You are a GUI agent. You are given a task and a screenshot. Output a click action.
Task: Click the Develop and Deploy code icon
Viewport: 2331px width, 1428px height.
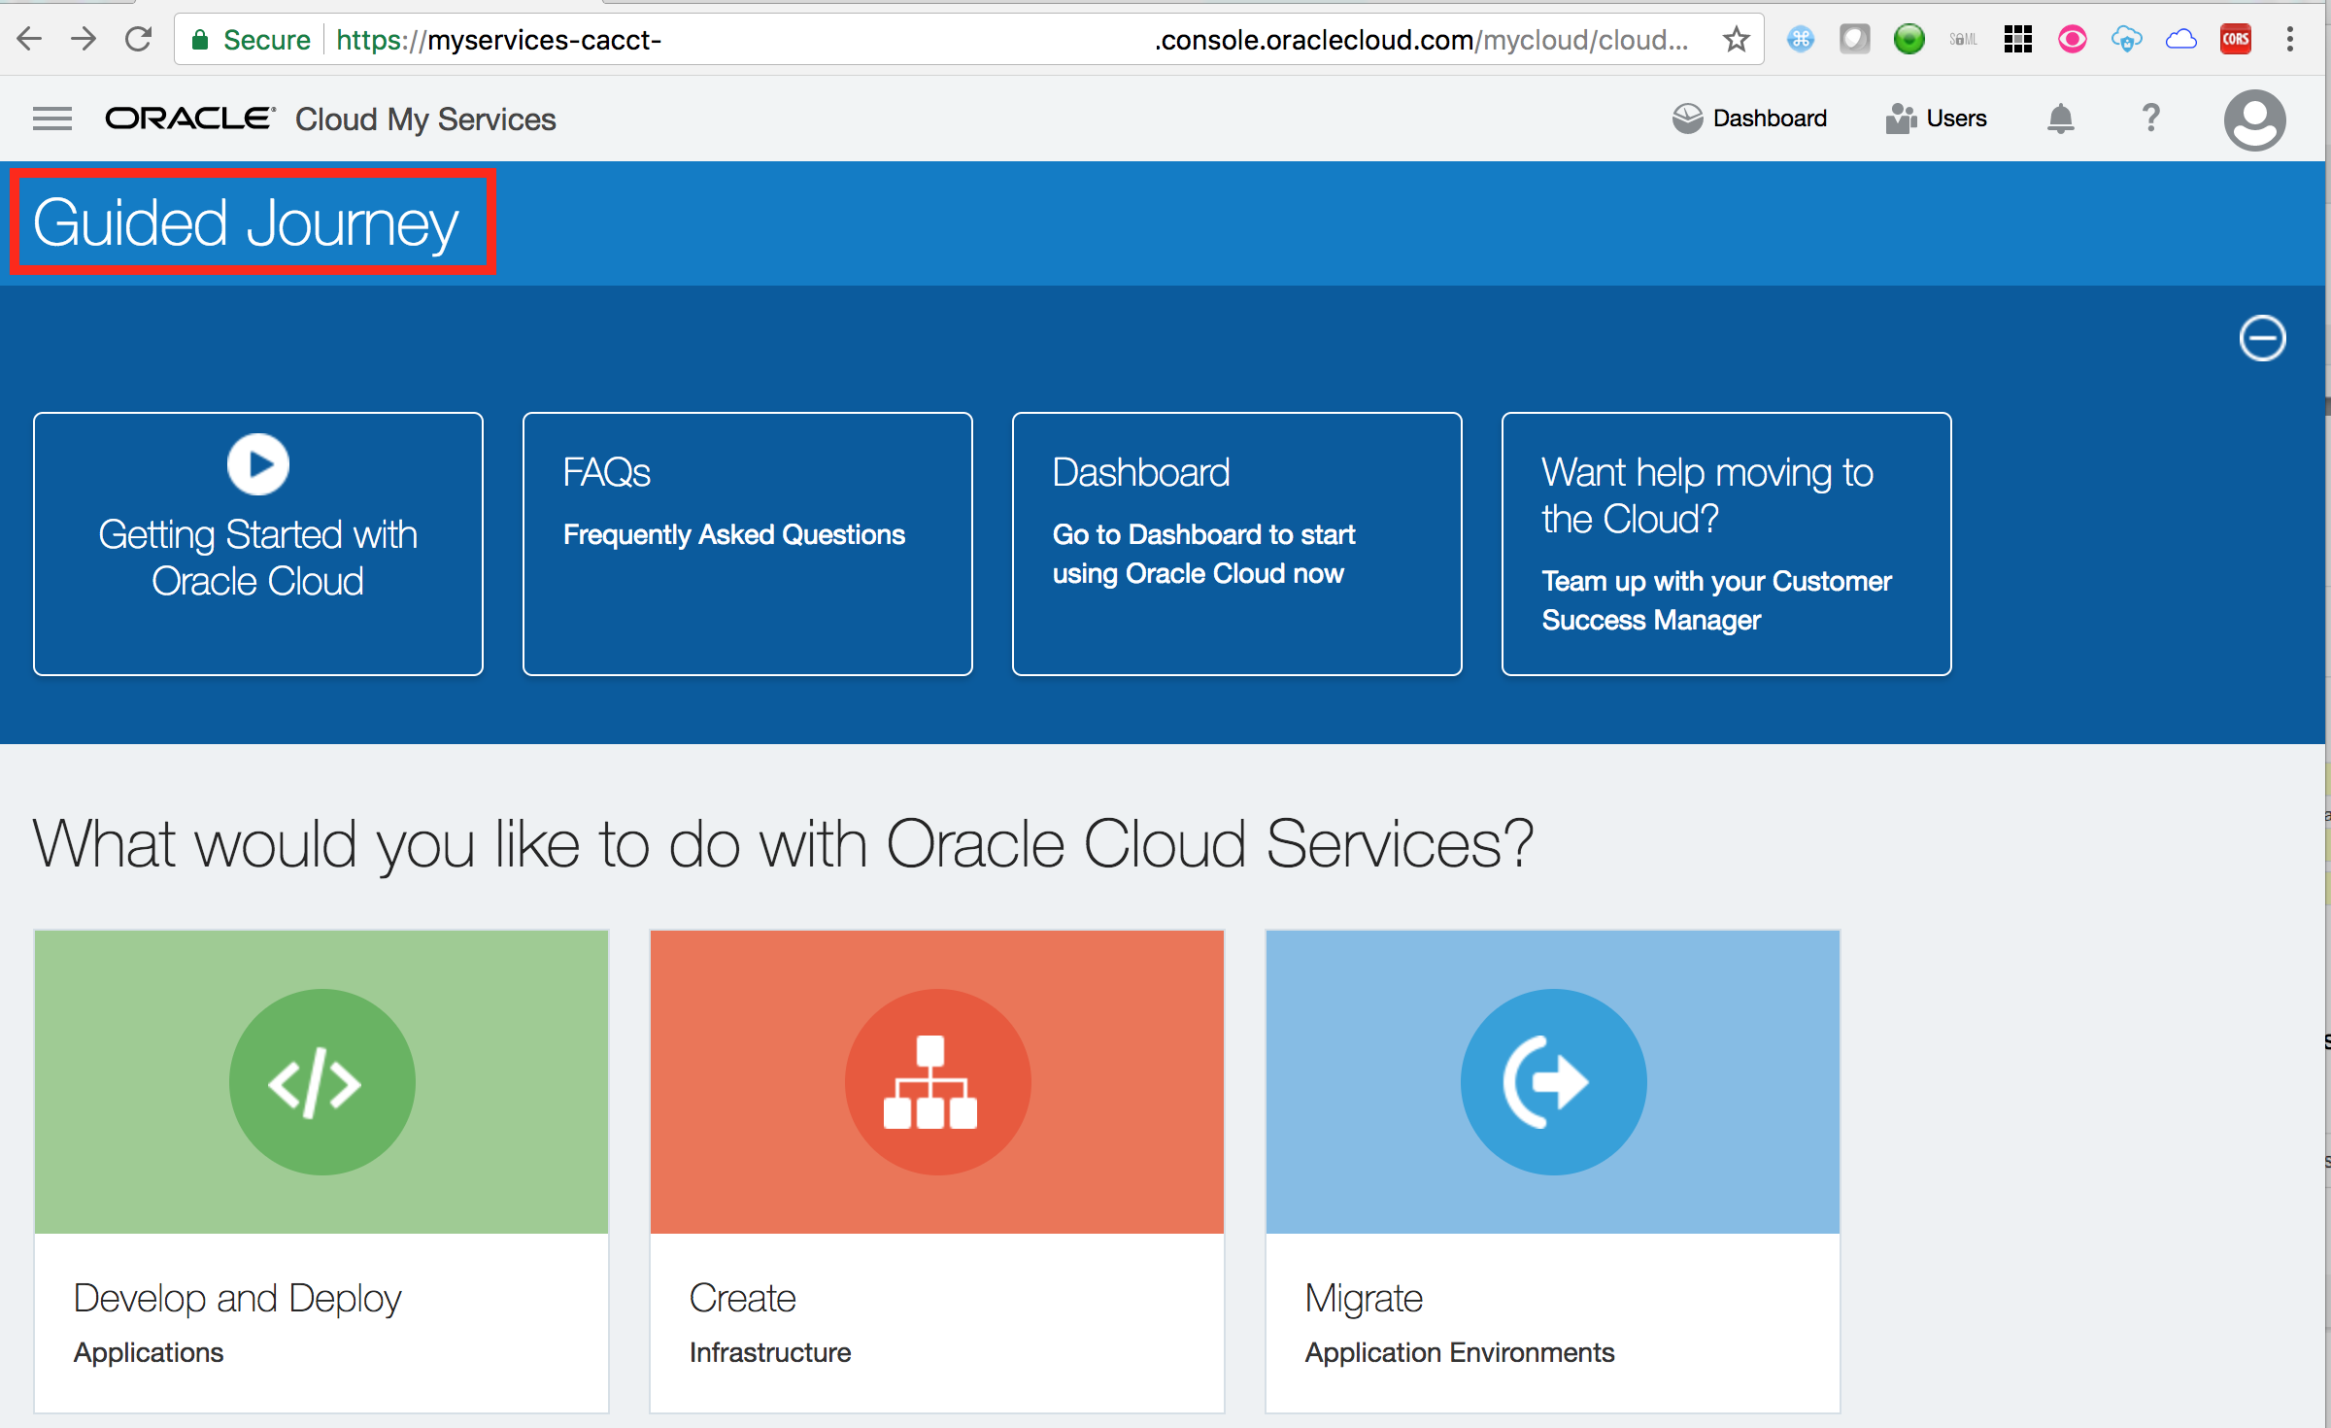(x=321, y=1082)
